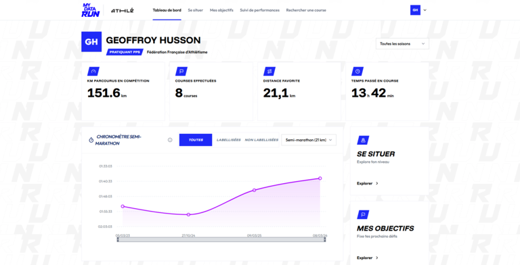Click the left handle of date range slider
Viewport: 520px width, 265px height.
tap(118, 239)
